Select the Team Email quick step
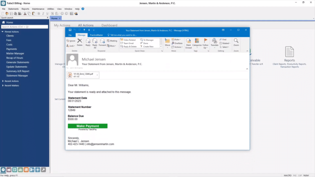The width and height of the screenshot is (315, 177). (x=127, y=43)
